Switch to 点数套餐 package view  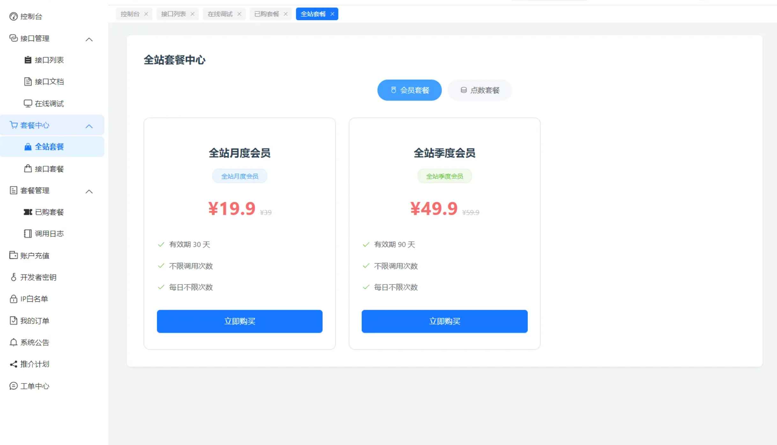(479, 90)
